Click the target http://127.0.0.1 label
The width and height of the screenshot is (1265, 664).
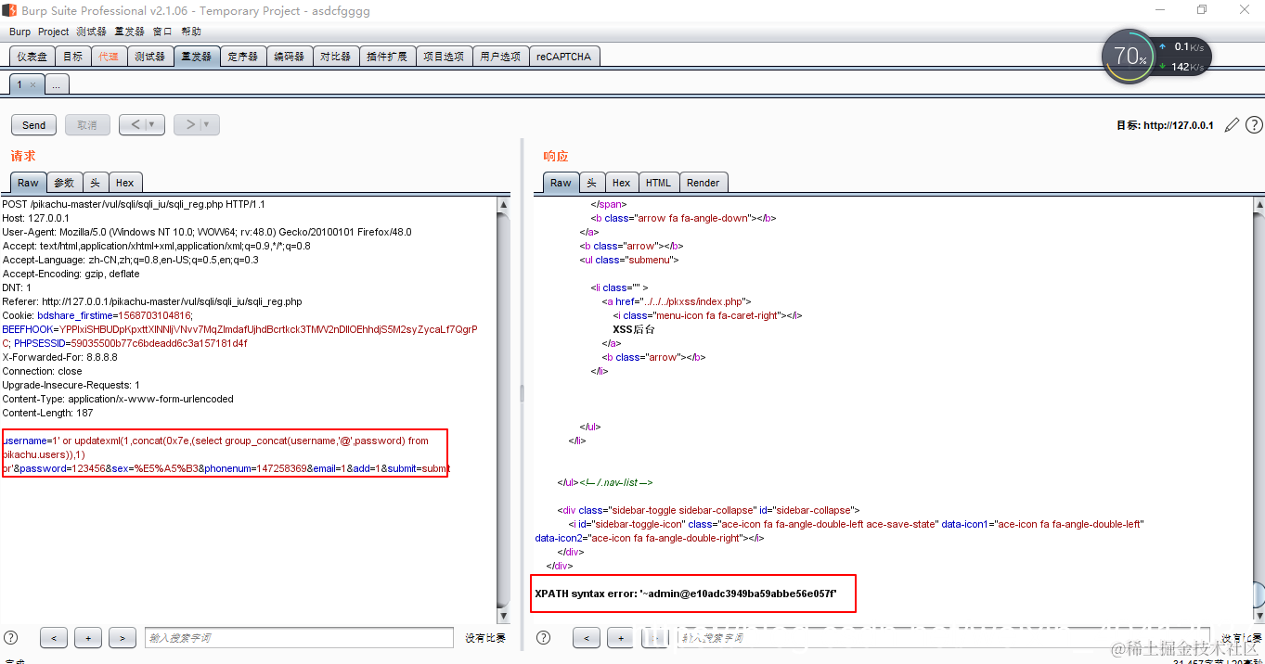pyautogui.click(x=1165, y=125)
